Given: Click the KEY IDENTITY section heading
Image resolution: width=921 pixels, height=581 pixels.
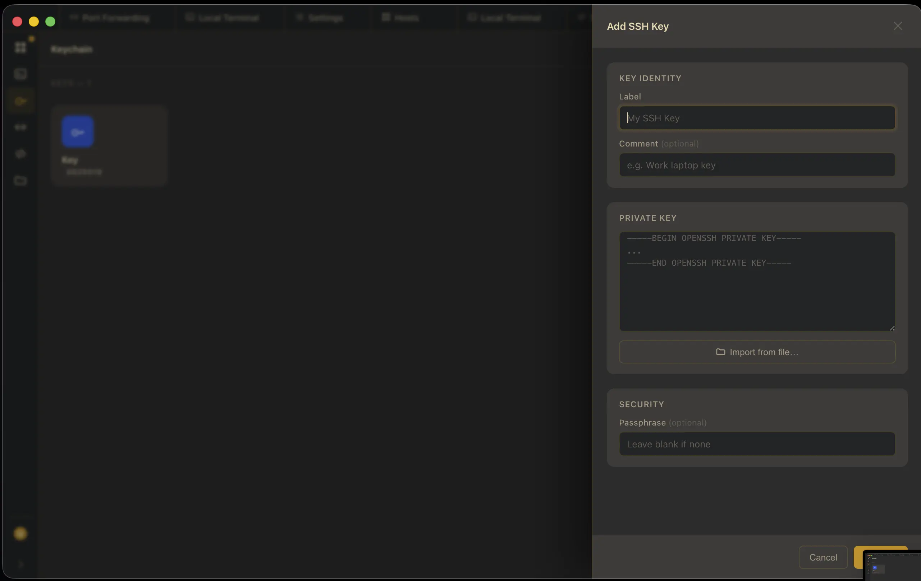Looking at the screenshot, I should [650, 78].
